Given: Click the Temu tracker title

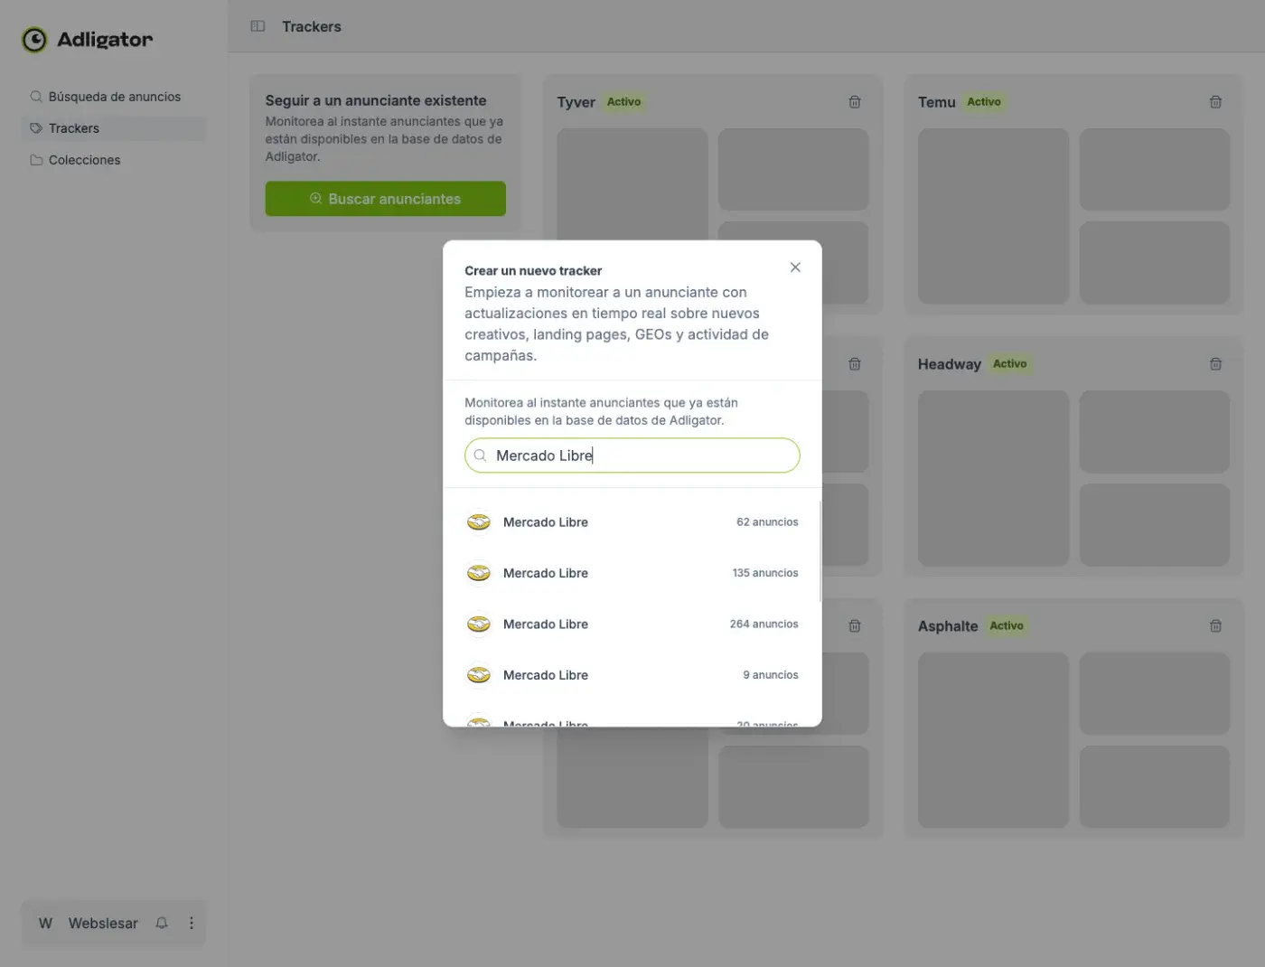Looking at the screenshot, I should click(936, 102).
